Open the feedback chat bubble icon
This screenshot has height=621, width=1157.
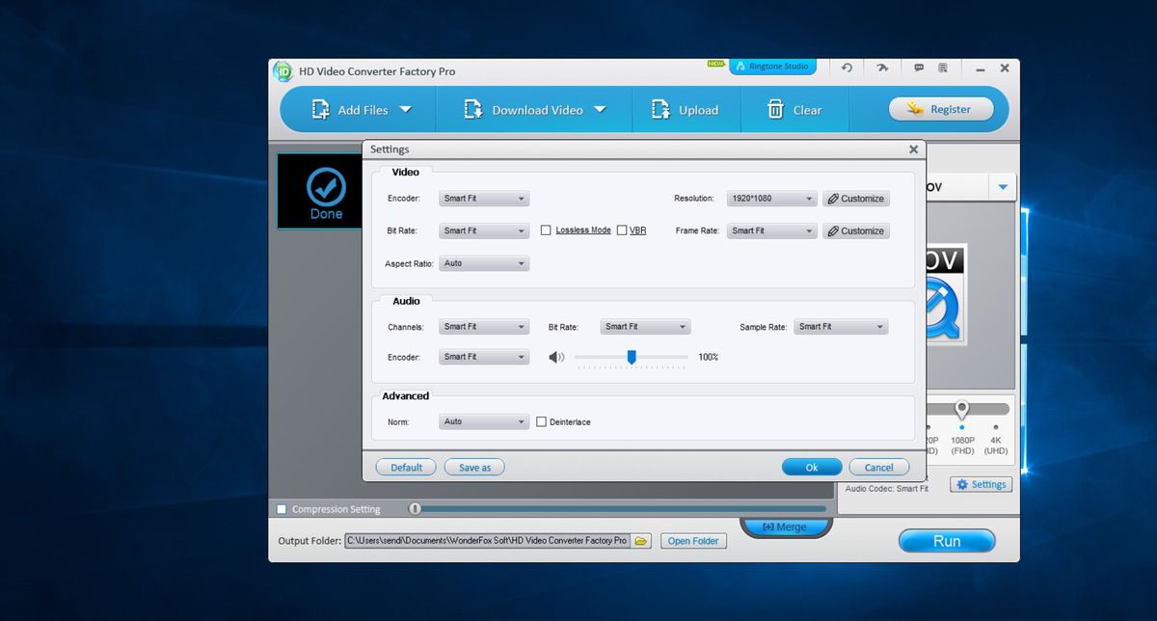[917, 67]
